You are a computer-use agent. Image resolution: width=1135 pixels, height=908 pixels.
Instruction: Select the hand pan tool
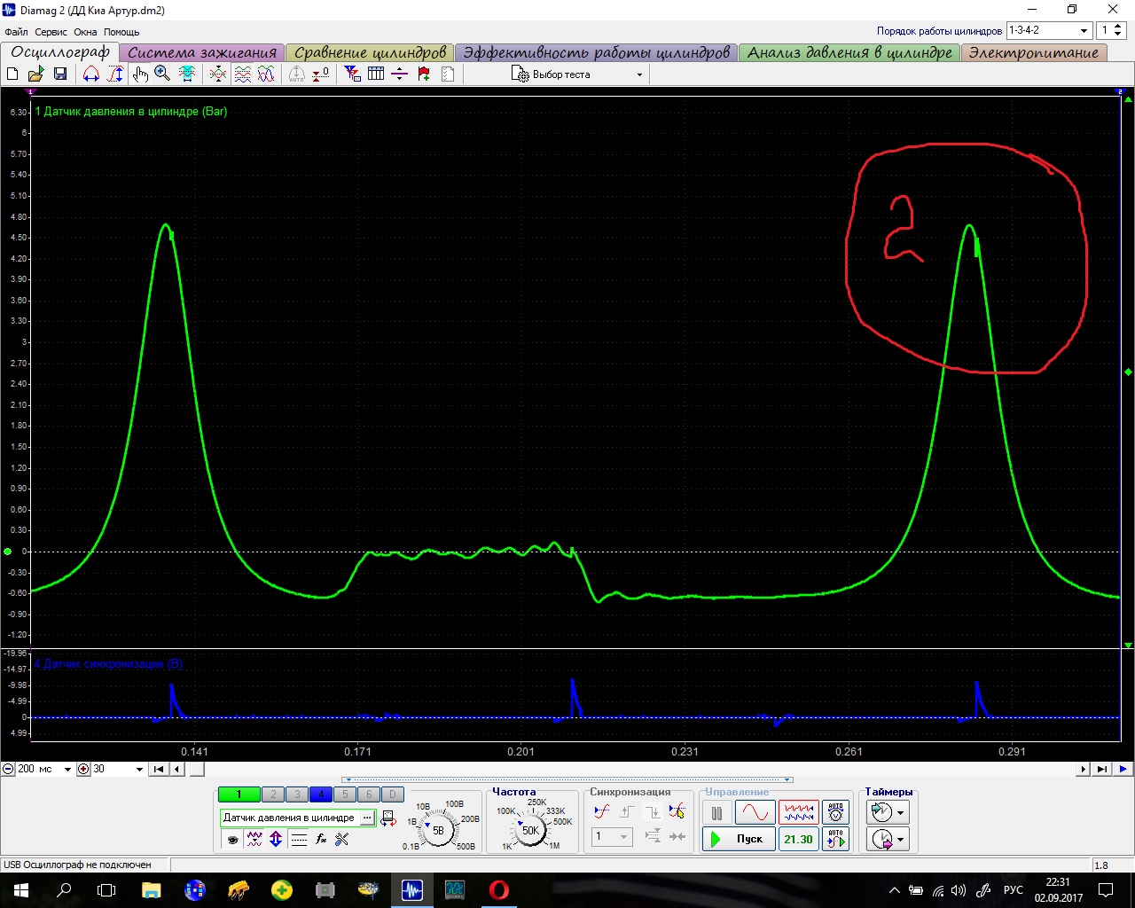point(140,74)
